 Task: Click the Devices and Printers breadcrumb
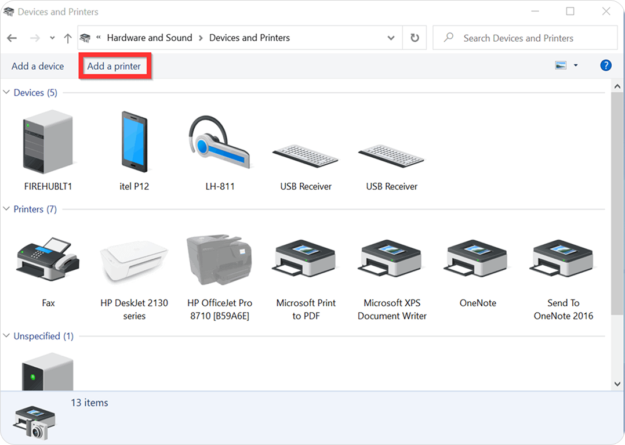click(249, 38)
